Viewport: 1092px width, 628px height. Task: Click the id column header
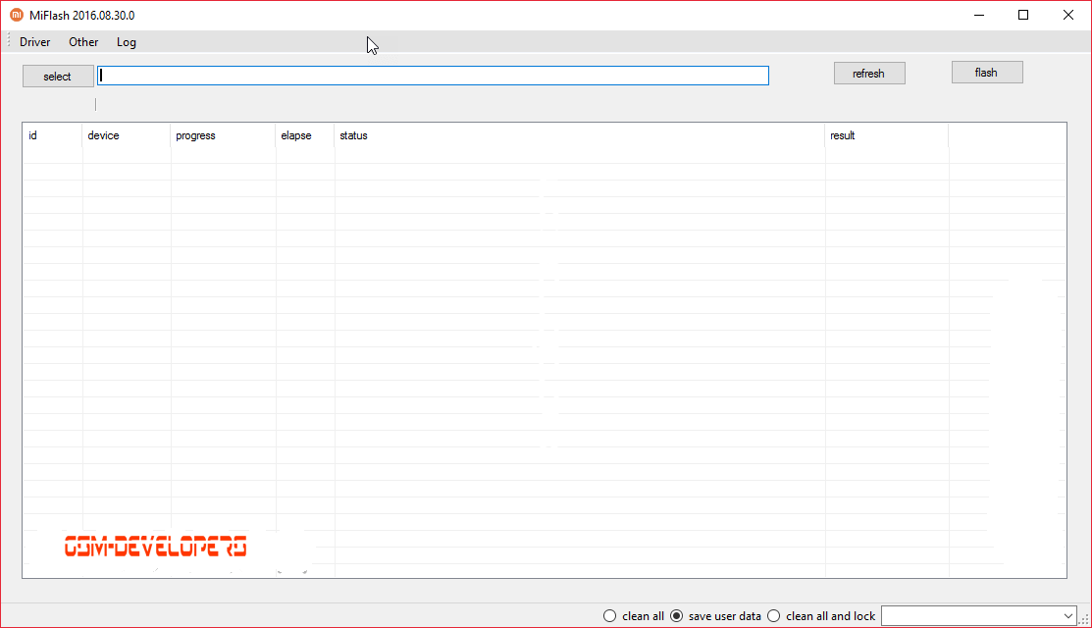tap(53, 135)
